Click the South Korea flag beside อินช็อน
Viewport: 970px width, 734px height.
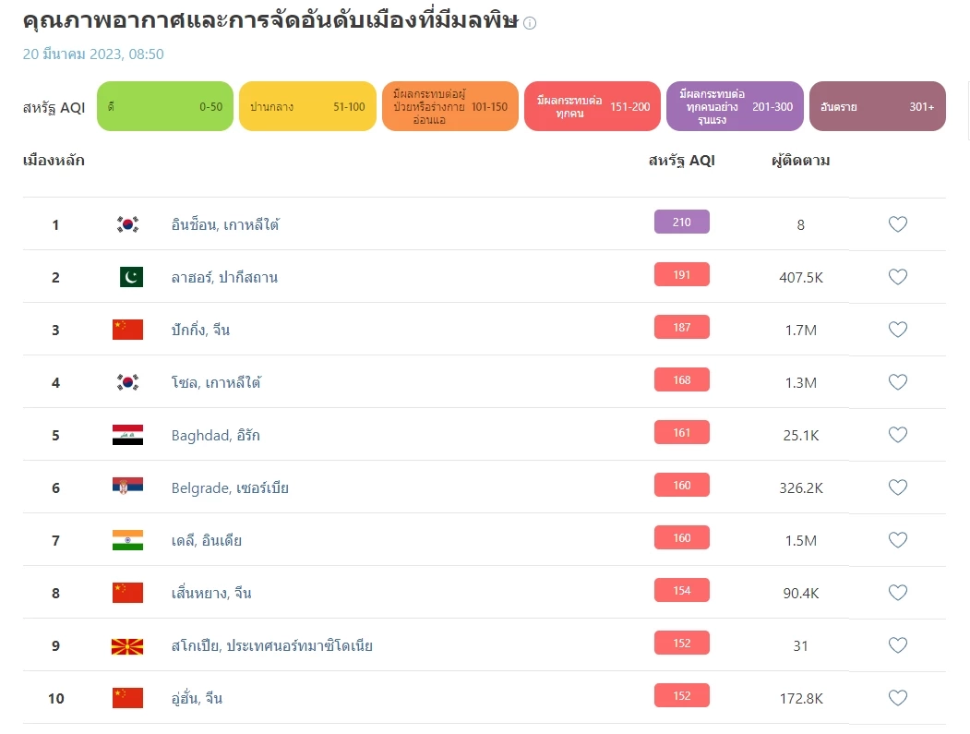click(126, 223)
